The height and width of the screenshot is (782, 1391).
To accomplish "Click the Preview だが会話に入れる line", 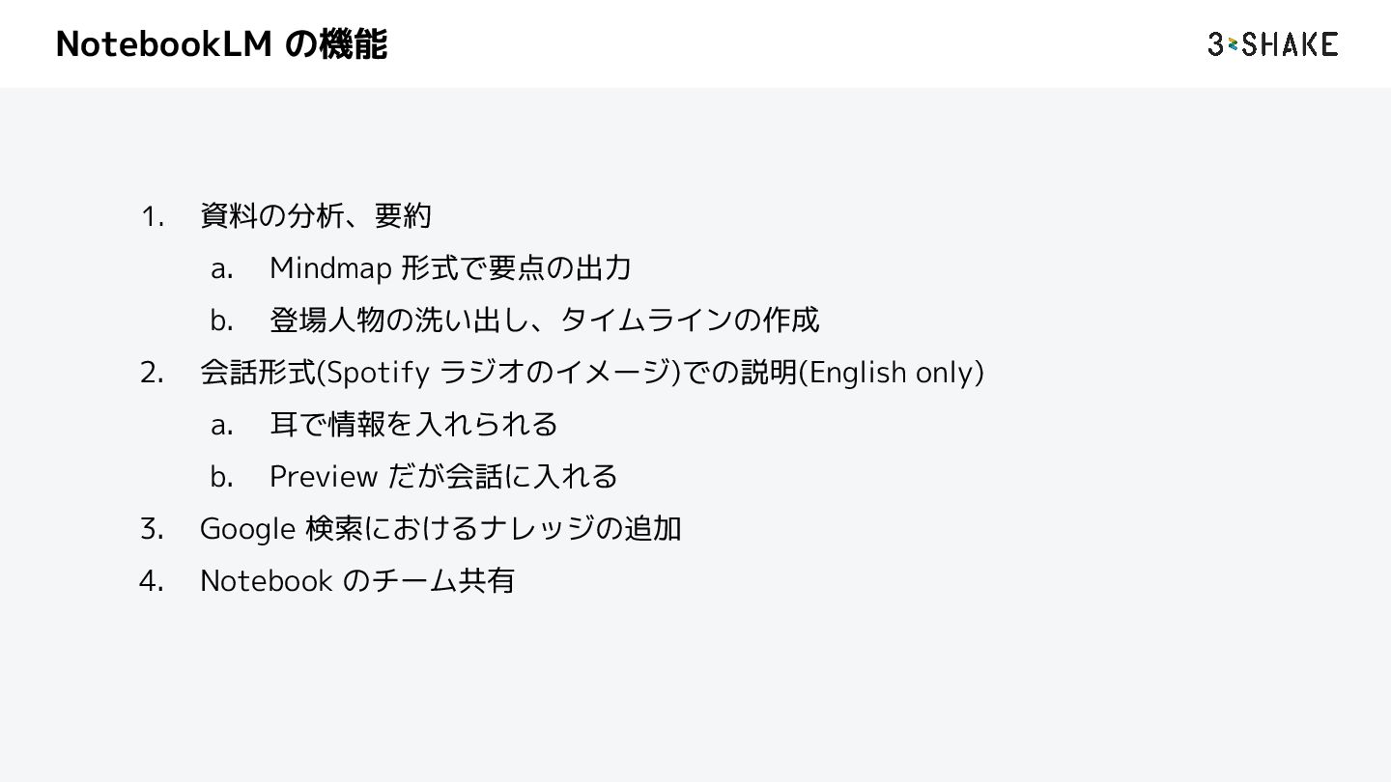I will pyautogui.click(x=443, y=476).
